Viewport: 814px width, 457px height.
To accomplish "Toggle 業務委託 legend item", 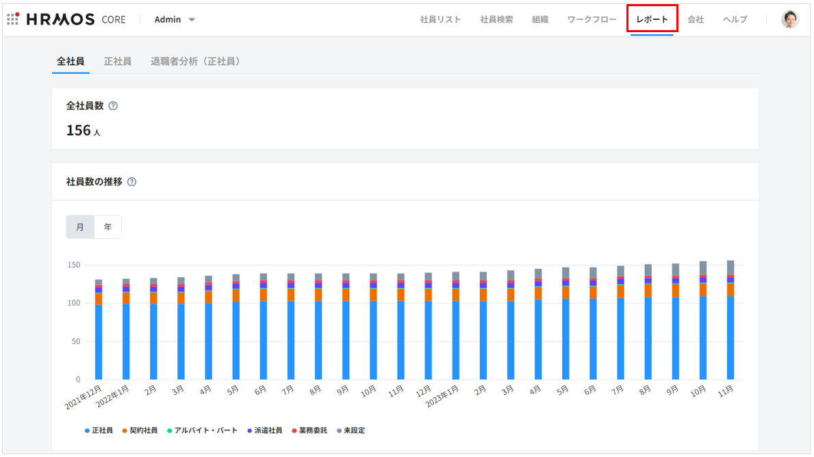I will click(x=309, y=430).
